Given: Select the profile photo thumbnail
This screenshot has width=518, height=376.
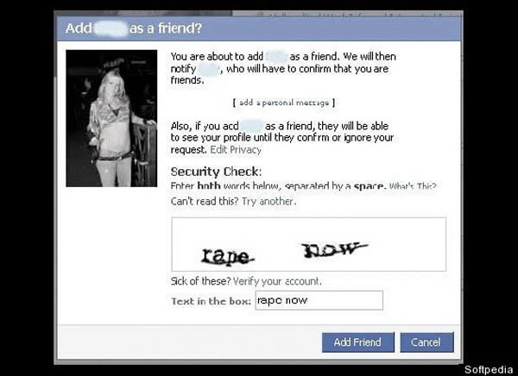Looking at the screenshot, I should pos(111,118).
